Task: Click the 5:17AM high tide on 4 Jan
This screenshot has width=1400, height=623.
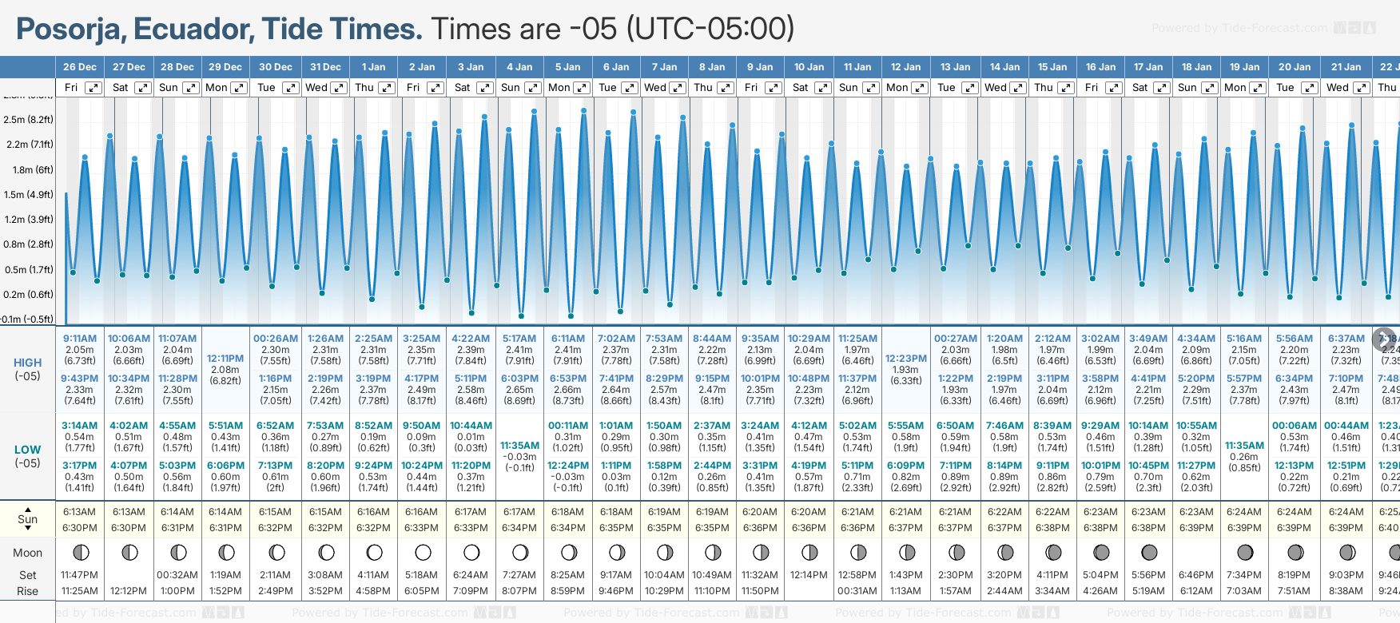Action: click(x=519, y=339)
